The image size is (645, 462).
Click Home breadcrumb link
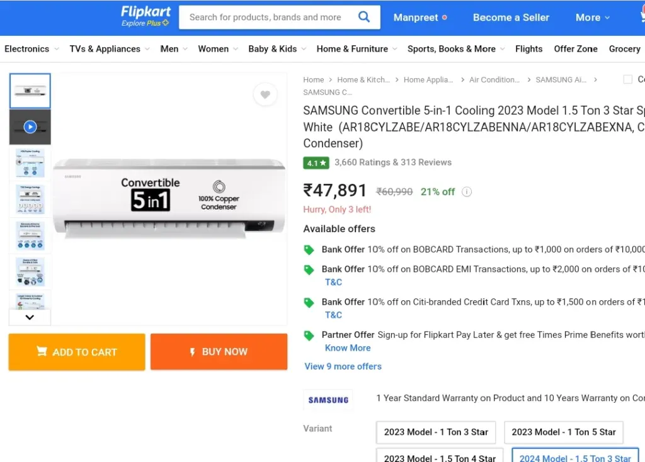click(314, 79)
